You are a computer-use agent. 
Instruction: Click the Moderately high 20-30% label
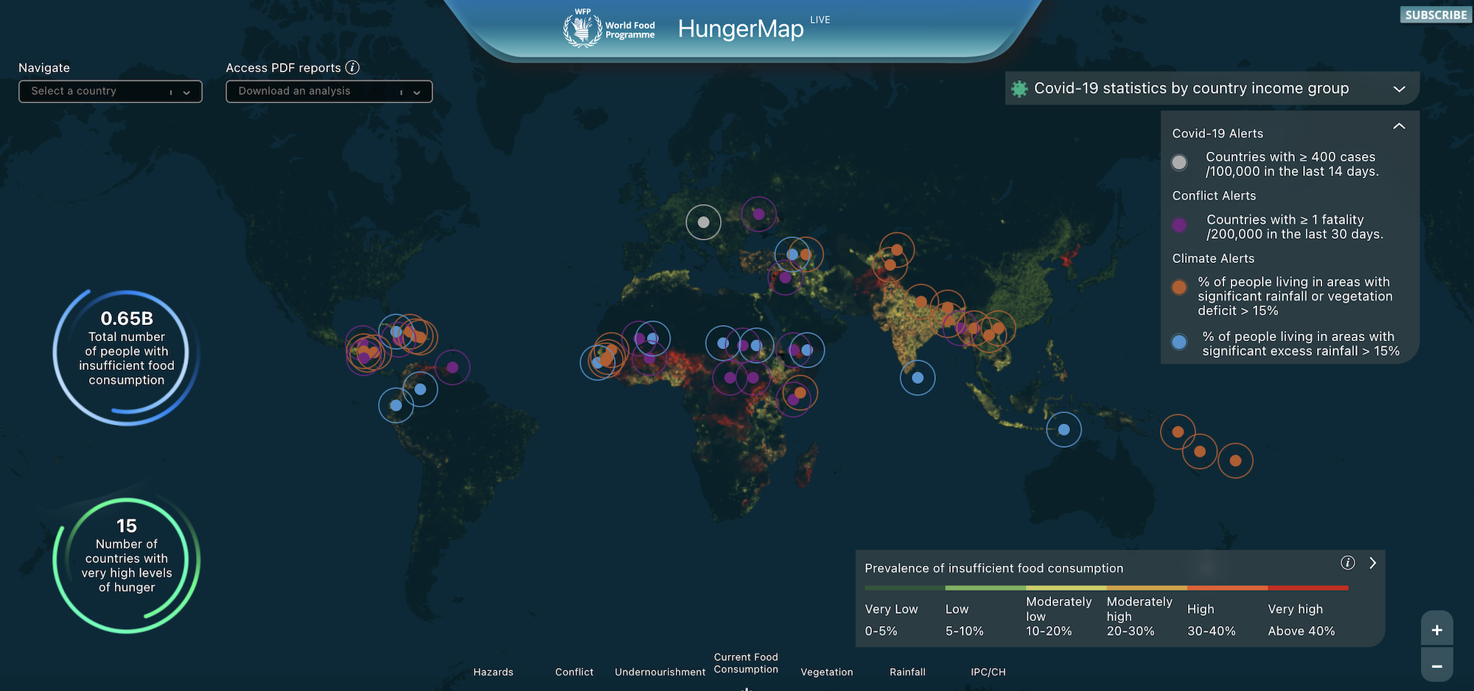(x=1139, y=617)
